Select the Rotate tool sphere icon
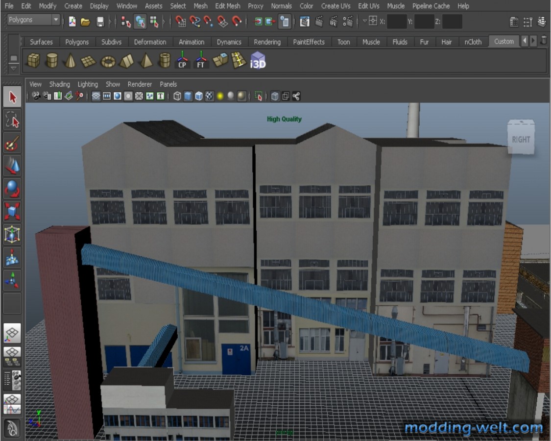The width and height of the screenshot is (551, 441). coord(13,189)
